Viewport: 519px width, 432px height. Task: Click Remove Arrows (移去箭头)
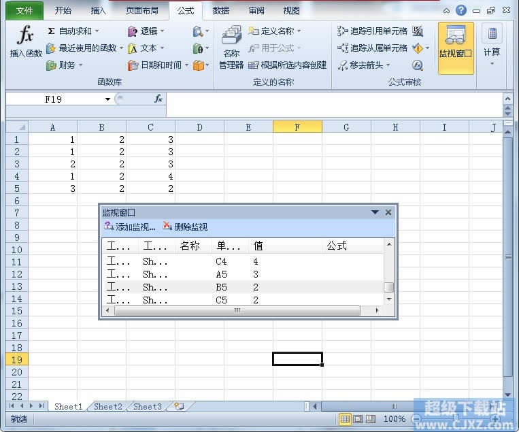(x=363, y=65)
